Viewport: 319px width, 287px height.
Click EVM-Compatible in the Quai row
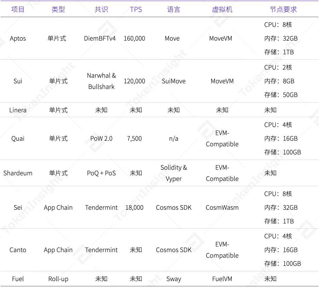(x=222, y=138)
